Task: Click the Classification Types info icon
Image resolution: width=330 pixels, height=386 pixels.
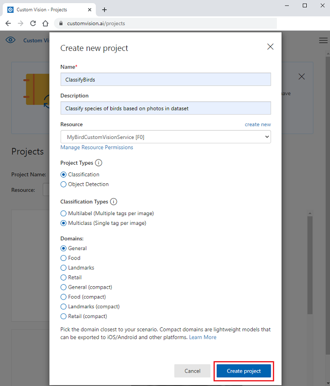Action: (114, 202)
